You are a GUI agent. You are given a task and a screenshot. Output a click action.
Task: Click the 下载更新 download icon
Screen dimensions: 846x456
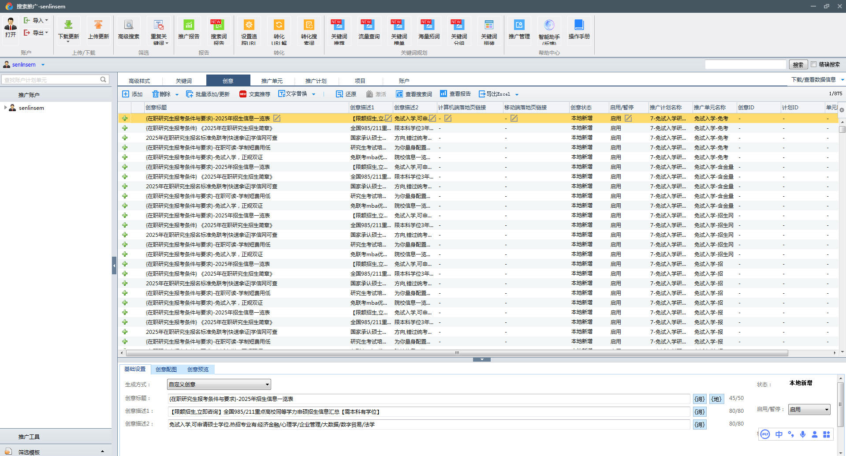68,25
